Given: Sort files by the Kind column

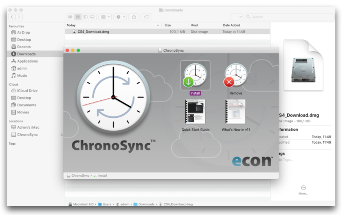Looking at the screenshot, I should [204, 25].
